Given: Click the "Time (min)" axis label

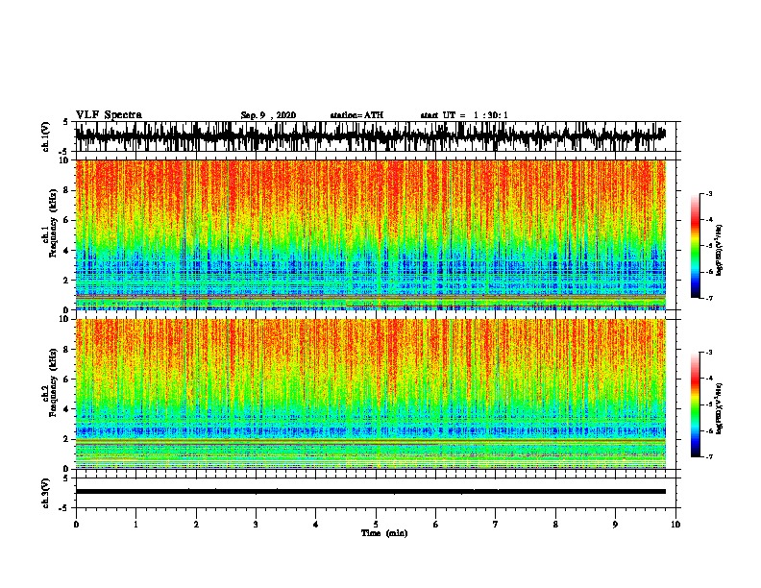Looking at the screenshot, I should [384, 533].
